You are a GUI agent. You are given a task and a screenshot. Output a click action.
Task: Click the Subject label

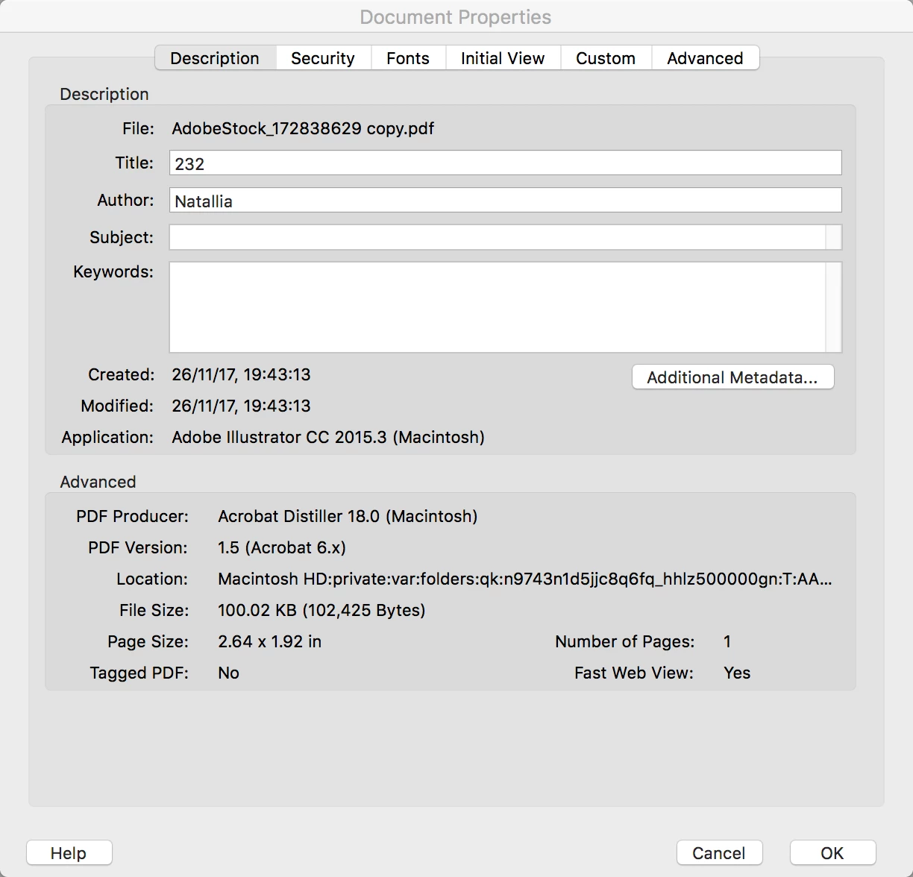(x=122, y=237)
